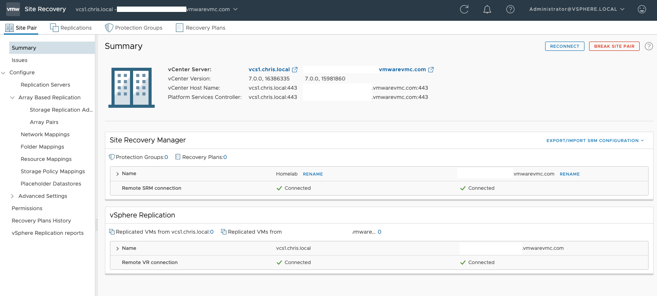Select Network Mappings in sidebar
Image resolution: width=657 pixels, height=296 pixels.
click(45, 134)
